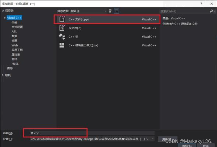217x147 pixels.
Task: Click Visual C++ label in C++ 类 row
Action: (x=149, y=37)
